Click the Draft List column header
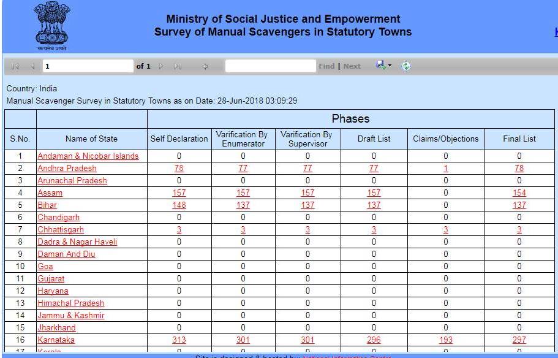This screenshot has height=358, width=558. pyautogui.click(x=374, y=139)
